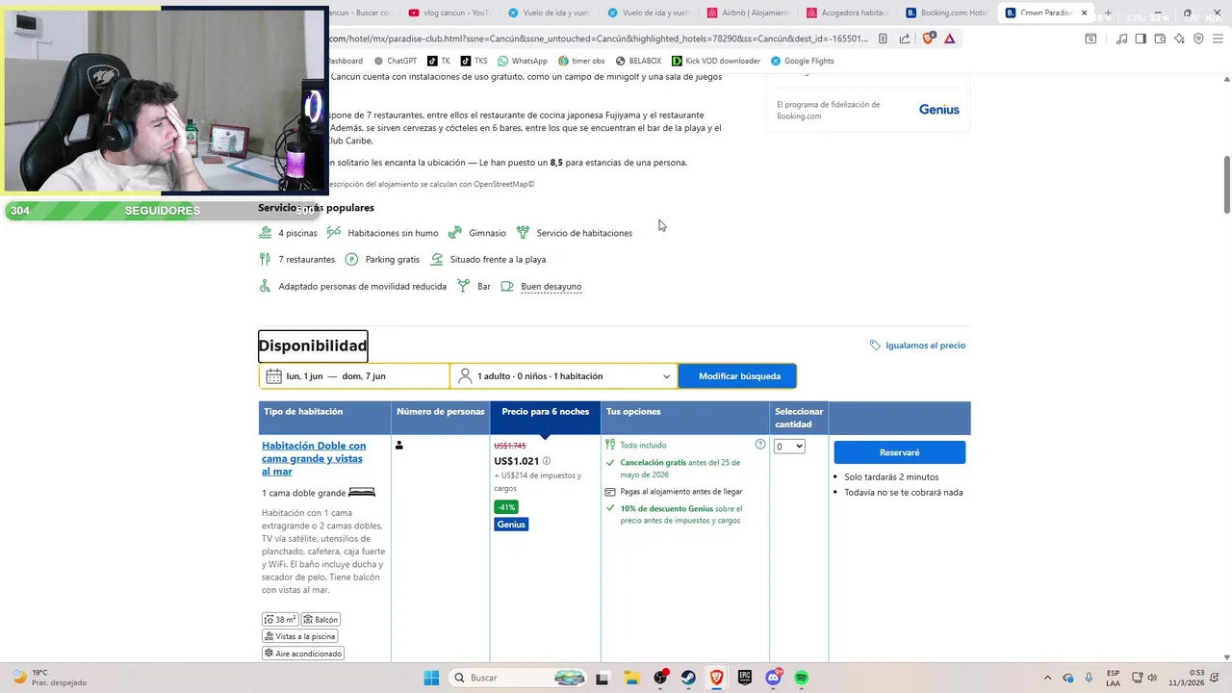Click the info icon next to US$1.021

547,461
